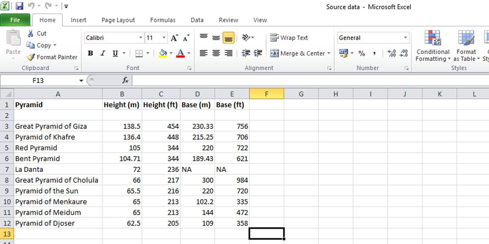Click Increase Font Size icon

[174, 38]
